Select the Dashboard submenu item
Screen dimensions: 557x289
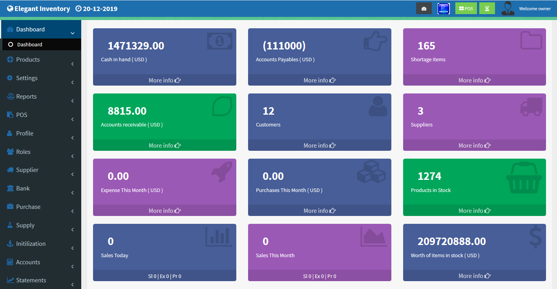(x=30, y=44)
